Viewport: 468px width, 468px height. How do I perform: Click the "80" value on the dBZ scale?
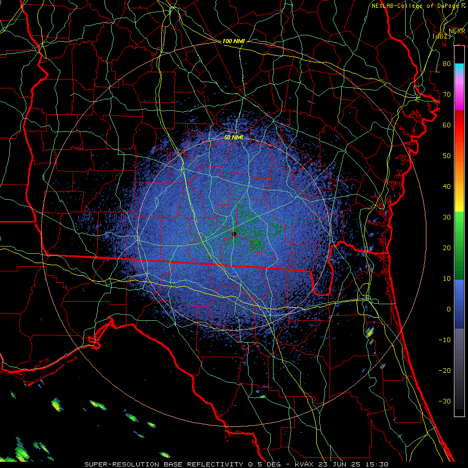point(447,64)
